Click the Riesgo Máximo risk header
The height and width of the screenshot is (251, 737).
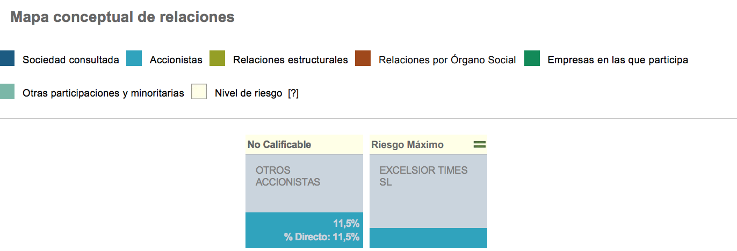coord(407,145)
